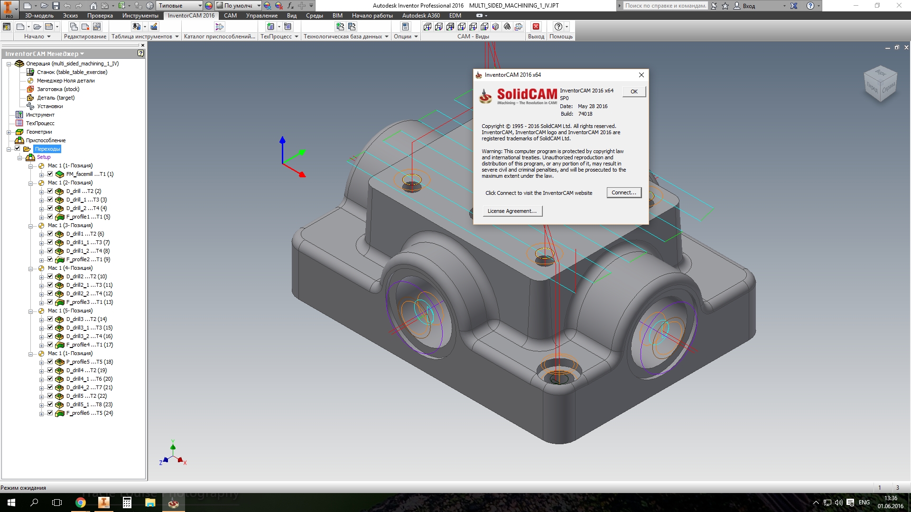Open the 3D-модель ribbon tab
This screenshot has width=911, height=512.
coord(39,16)
